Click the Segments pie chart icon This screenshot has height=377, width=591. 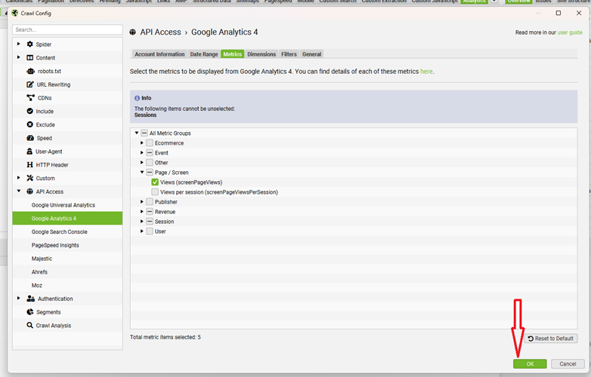[x=29, y=312]
